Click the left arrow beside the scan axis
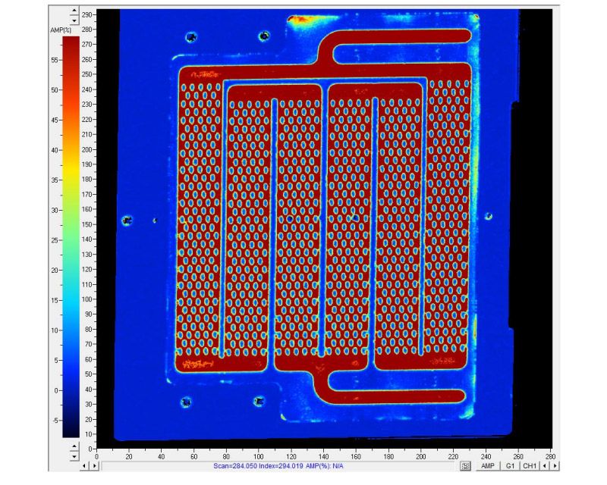This screenshot has height=485, width=607. (x=83, y=466)
